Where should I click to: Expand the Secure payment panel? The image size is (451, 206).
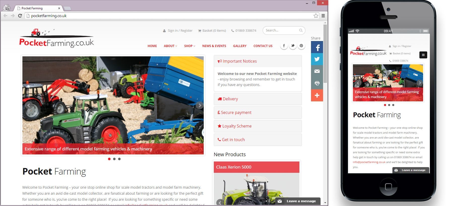tap(258, 113)
